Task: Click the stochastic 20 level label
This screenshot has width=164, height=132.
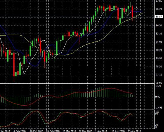Action: point(157,125)
